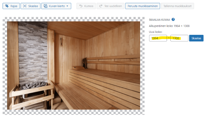The height and width of the screenshot is (116, 208).
Task: Click the rotate icon on Kuvan kierto
Action: [x=46, y=6]
